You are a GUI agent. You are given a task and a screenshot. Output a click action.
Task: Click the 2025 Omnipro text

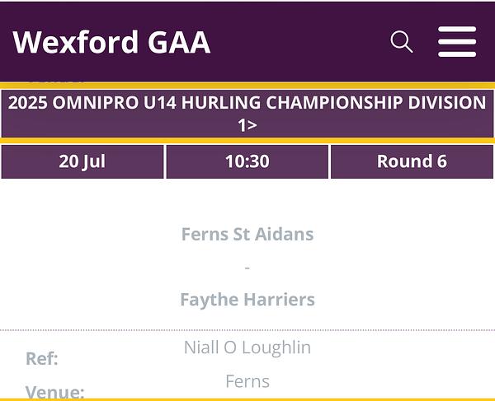coord(73,103)
